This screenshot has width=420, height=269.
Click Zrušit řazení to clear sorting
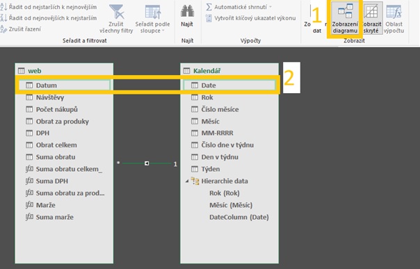click(x=21, y=29)
